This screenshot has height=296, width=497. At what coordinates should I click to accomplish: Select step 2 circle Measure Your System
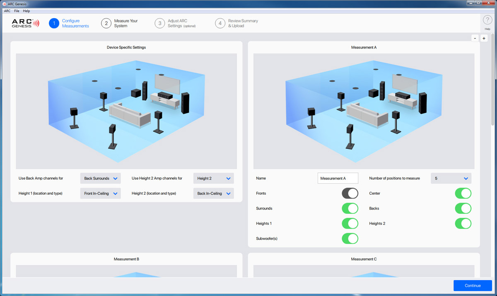pyautogui.click(x=106, y=23)
